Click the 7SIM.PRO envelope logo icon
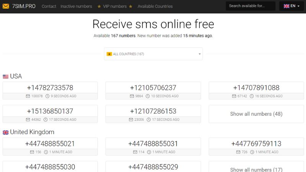 point(6,6)
